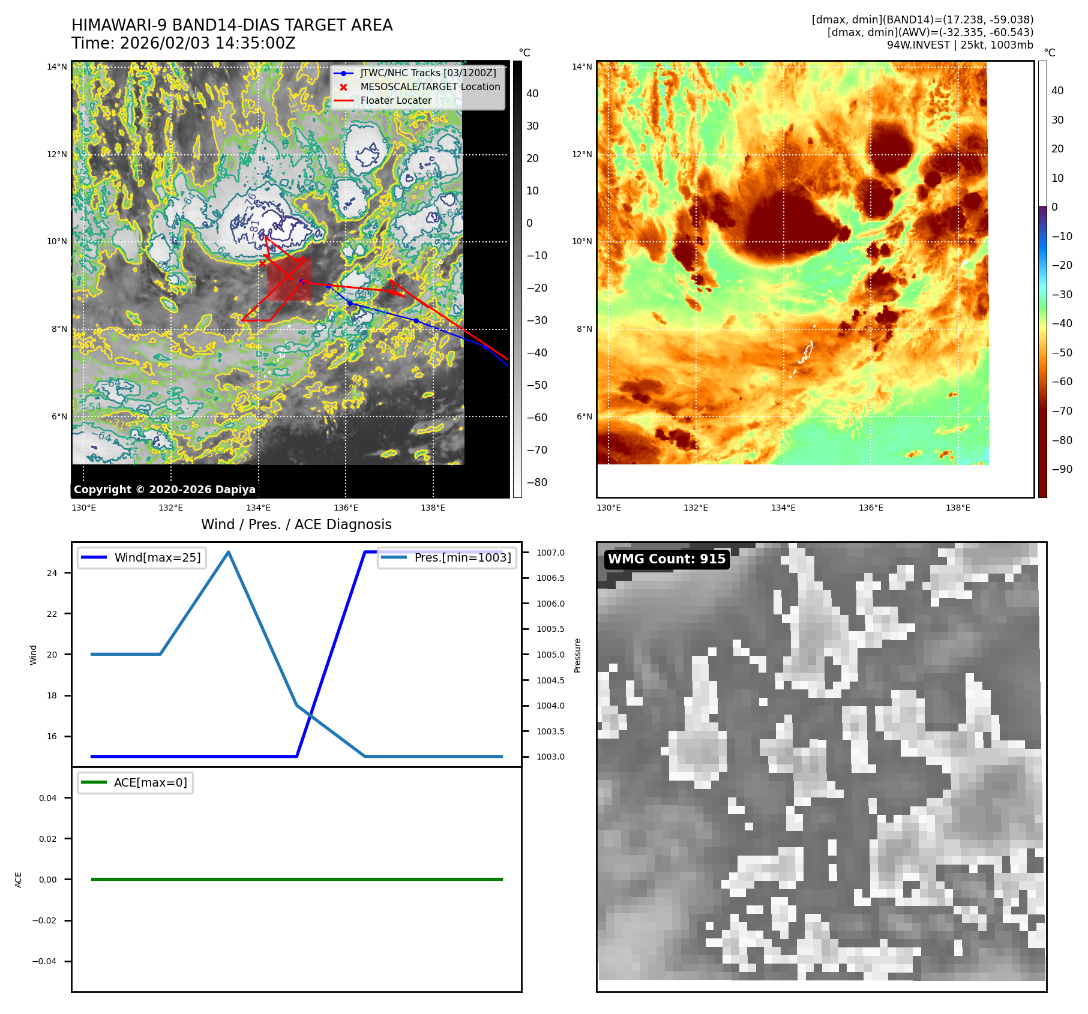The height and width of the screenshot is (1014, 1088).
Task: Click the Pres. legend line sample
Action: 394,557
